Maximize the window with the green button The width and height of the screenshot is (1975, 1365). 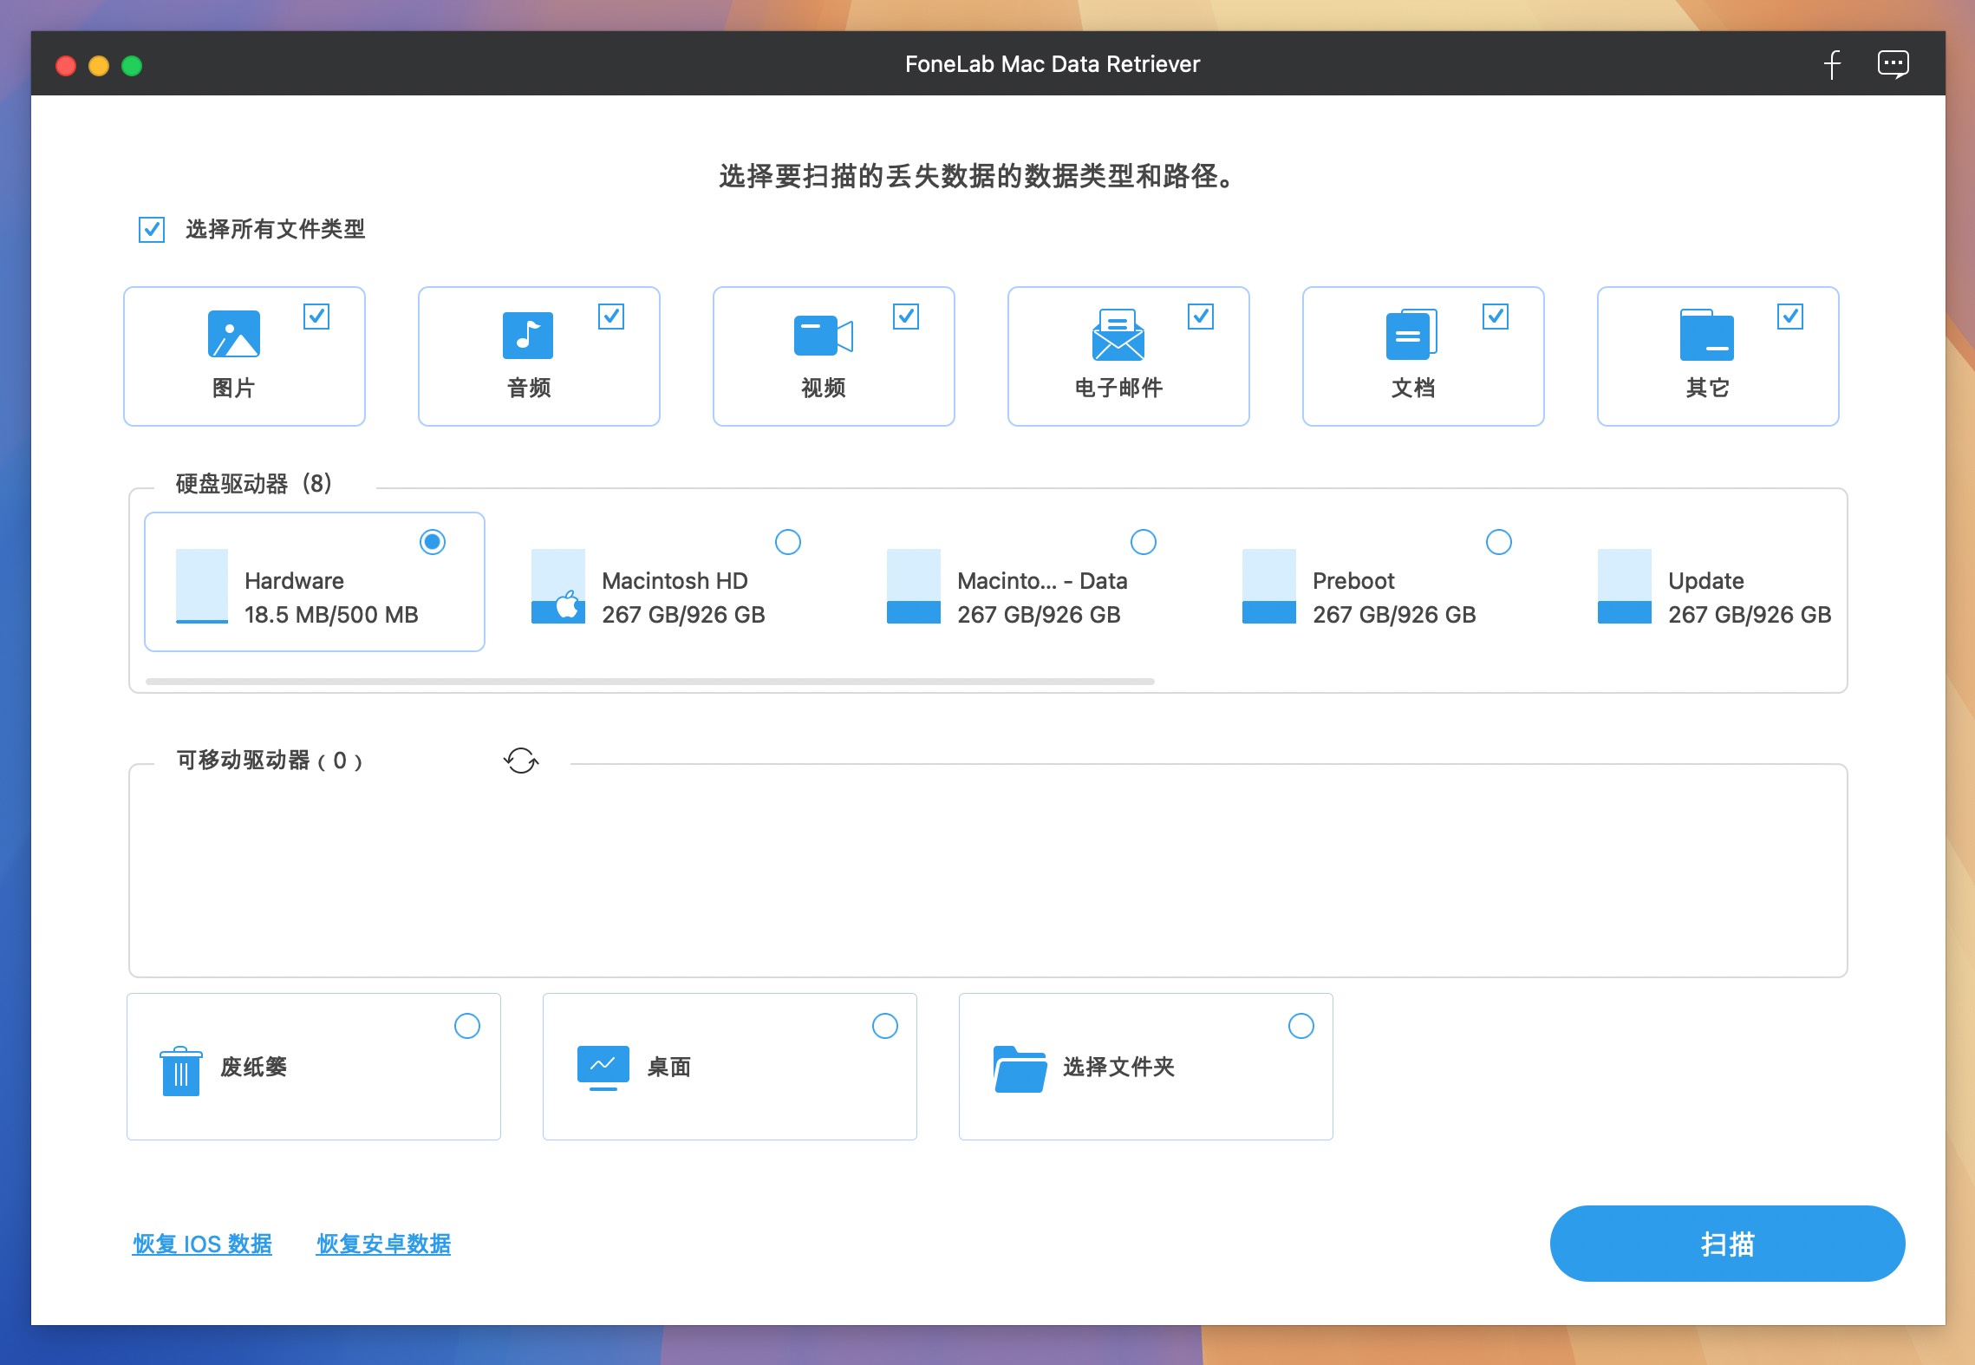coord(132,66)
